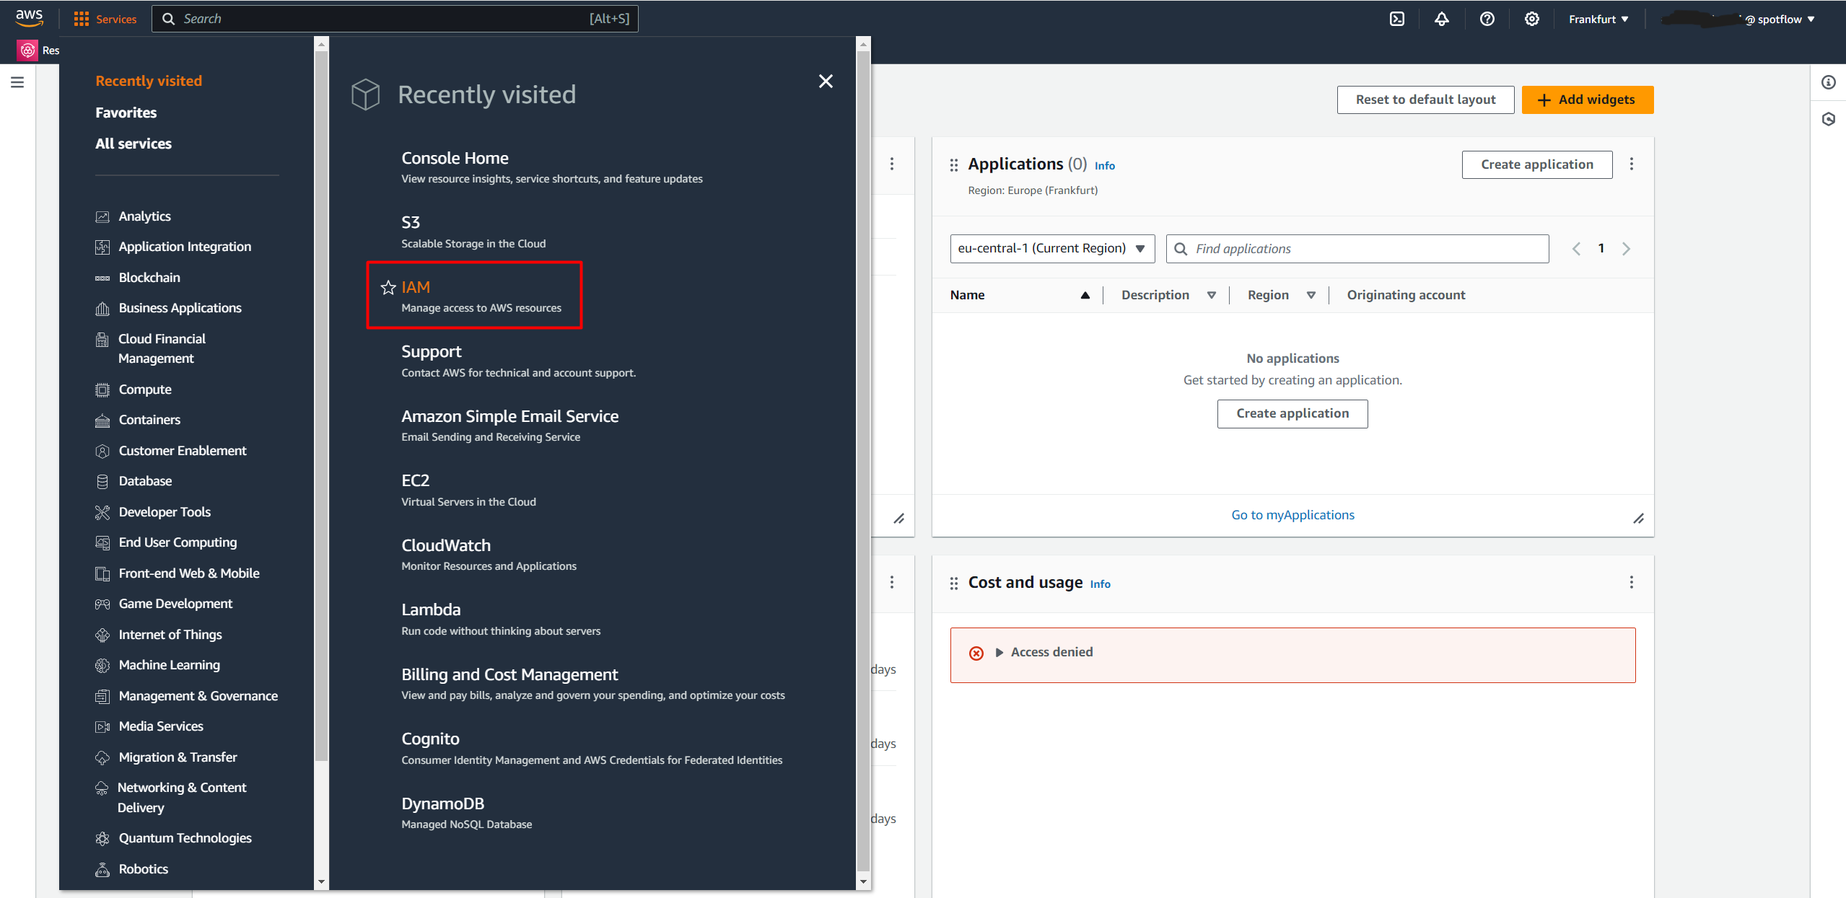The height and width of the screenshot is (898, 1846).
Task: Open S3 from recently visited
Action: point(411,222)
